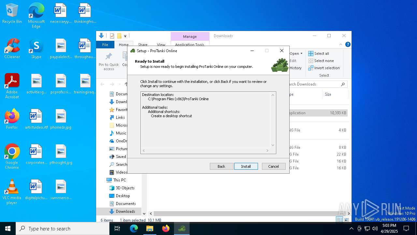The image size is (417, 235).
Task: Select the paypalelect... image file icon
Action: coord(61,49)
